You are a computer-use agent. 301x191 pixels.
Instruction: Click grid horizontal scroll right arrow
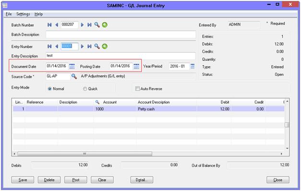pyautogui.click(x=281, y=154)
